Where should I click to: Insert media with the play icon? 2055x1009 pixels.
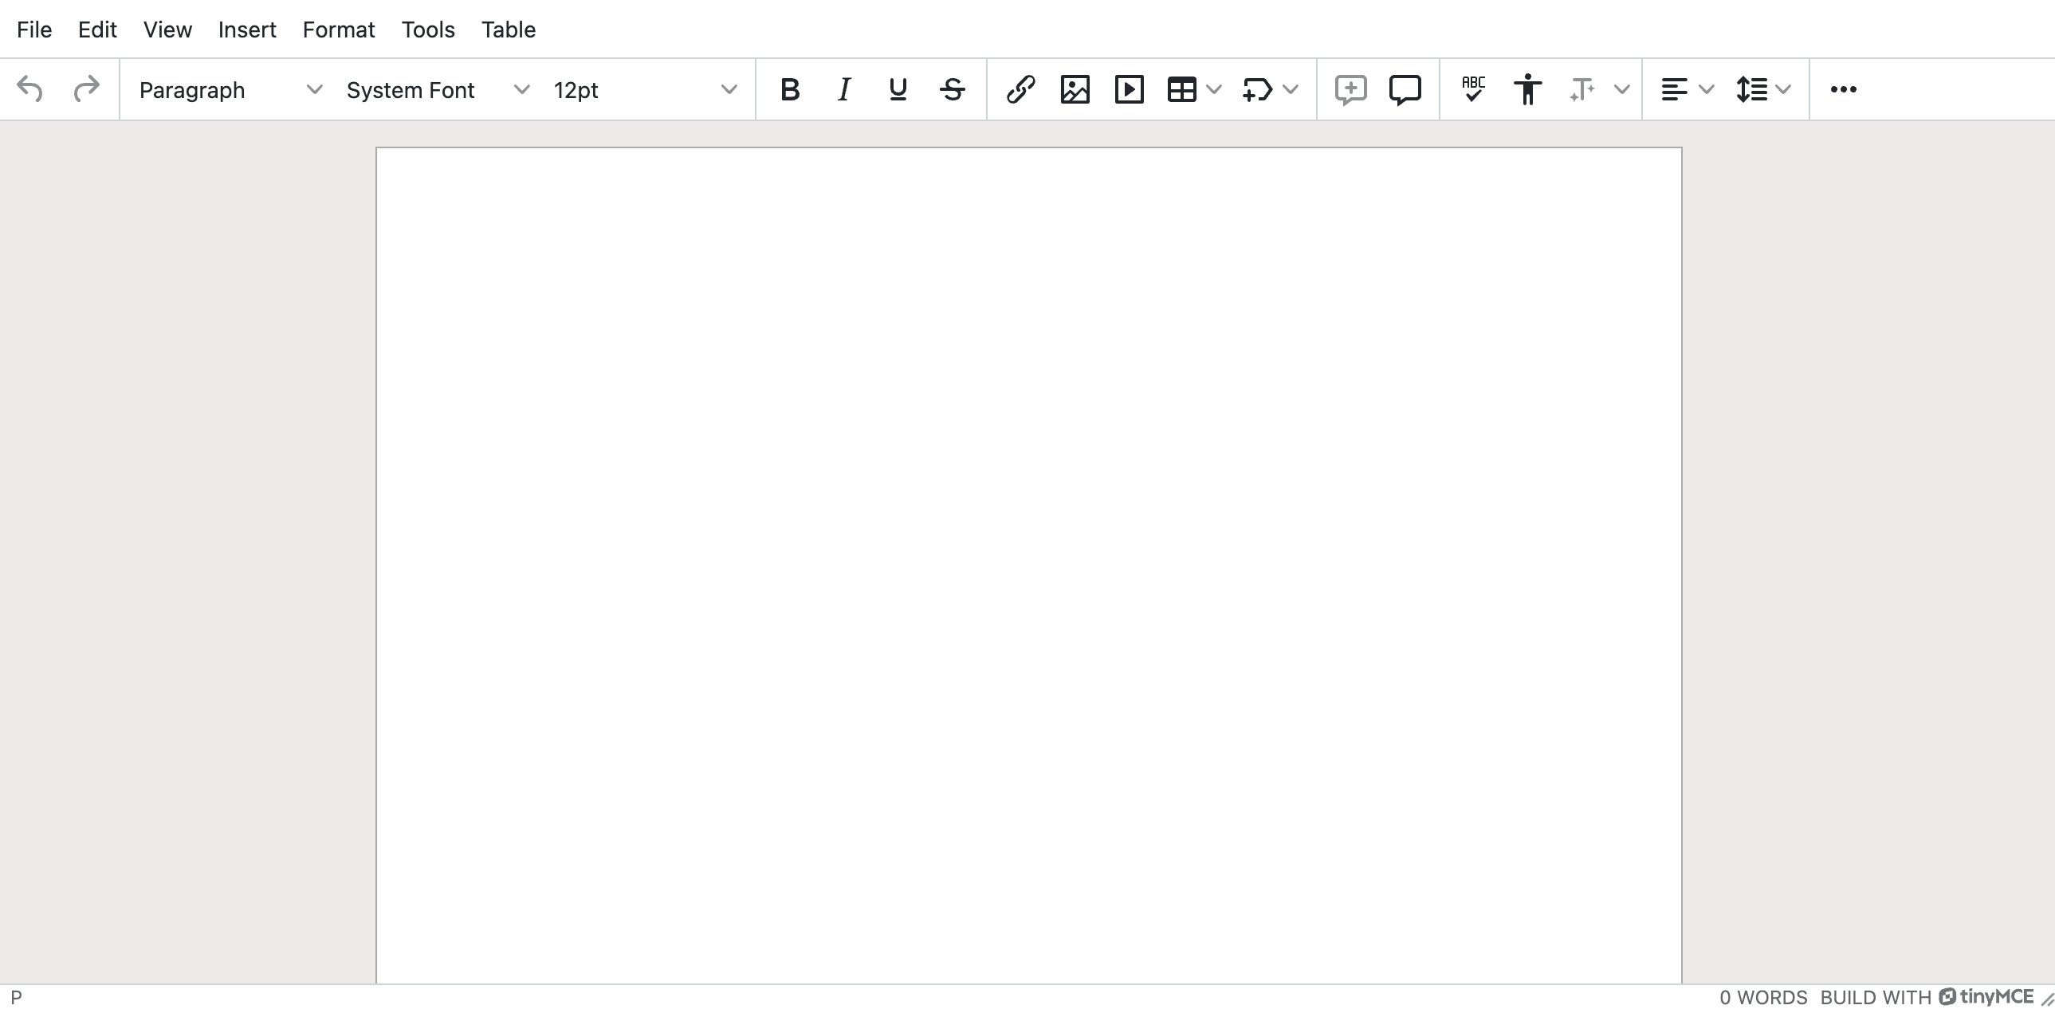(1130, 89)
